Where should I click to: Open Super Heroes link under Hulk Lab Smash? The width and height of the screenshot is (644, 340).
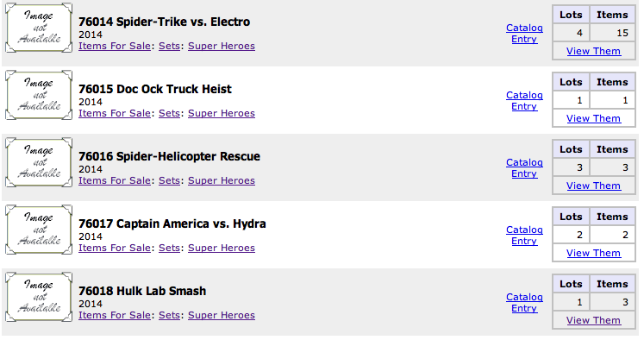point(222,315)
